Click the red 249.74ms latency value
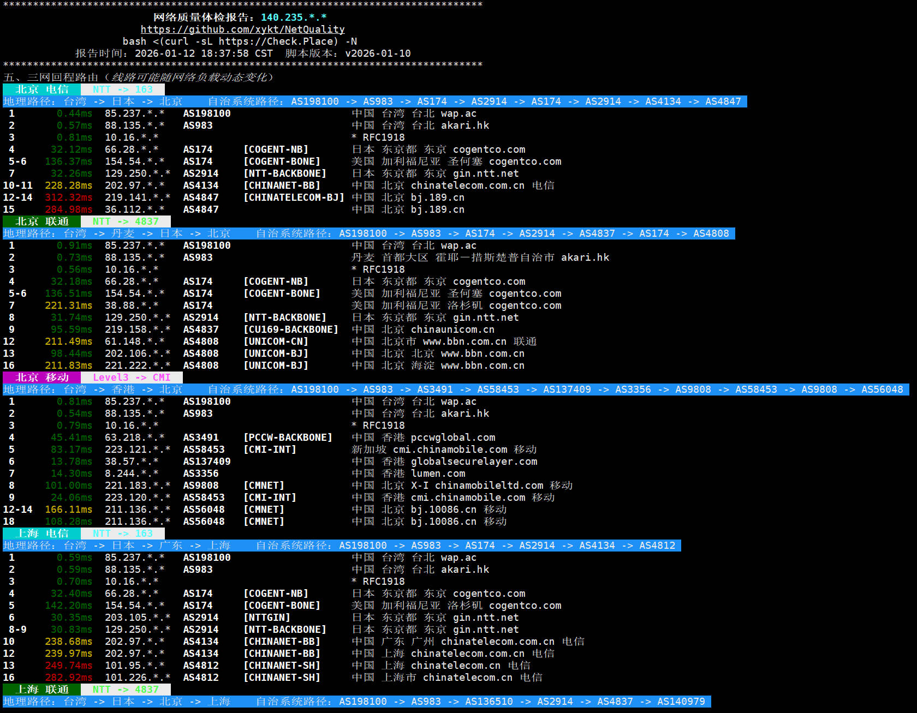917x713 pixels. point(68,666)
